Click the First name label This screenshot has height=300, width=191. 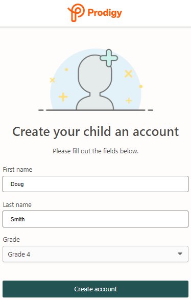17,170
